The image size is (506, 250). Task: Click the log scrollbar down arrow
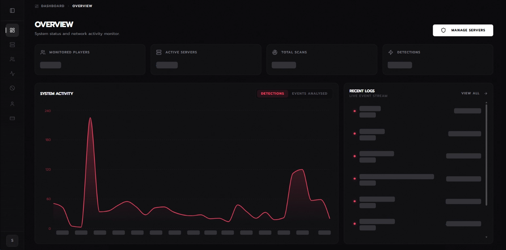pos(486,237)
